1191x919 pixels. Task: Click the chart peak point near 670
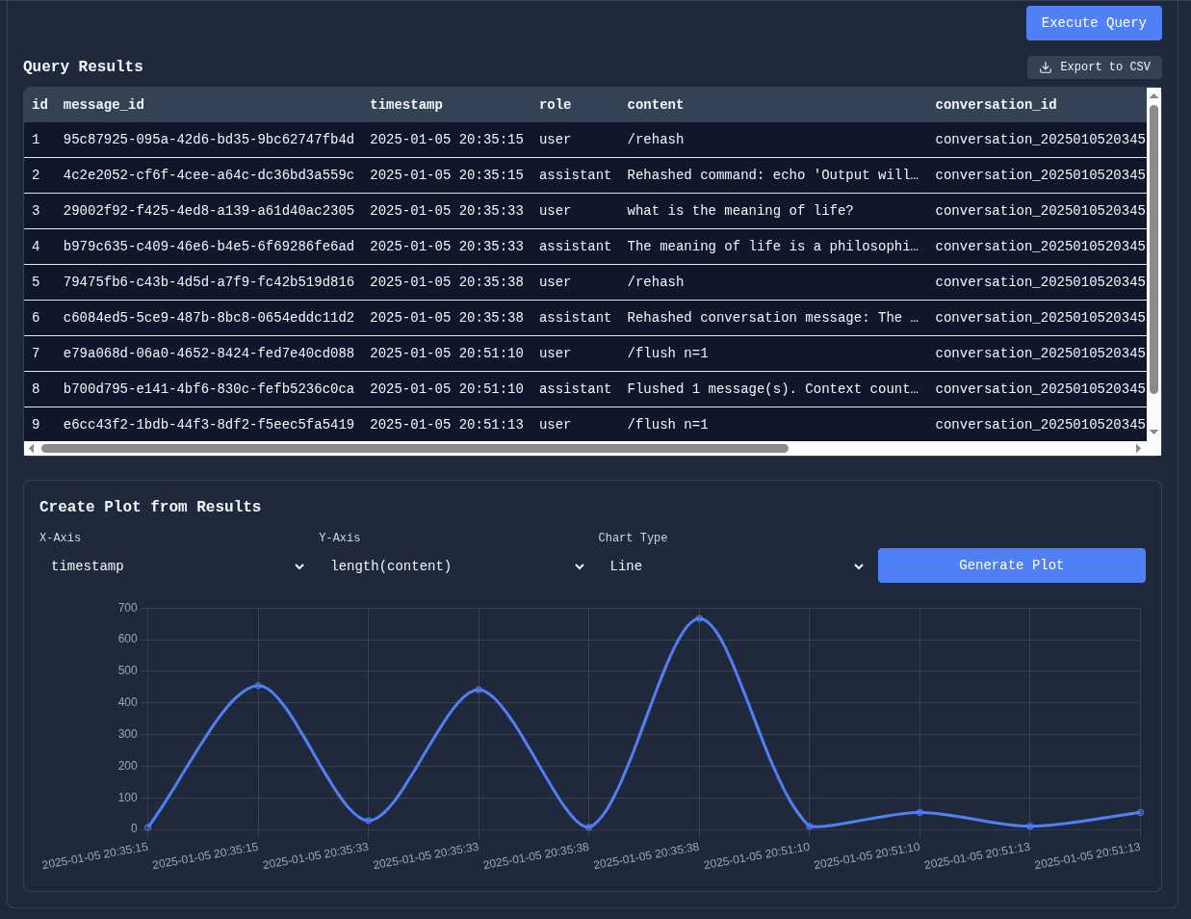[x=699, y=618]
